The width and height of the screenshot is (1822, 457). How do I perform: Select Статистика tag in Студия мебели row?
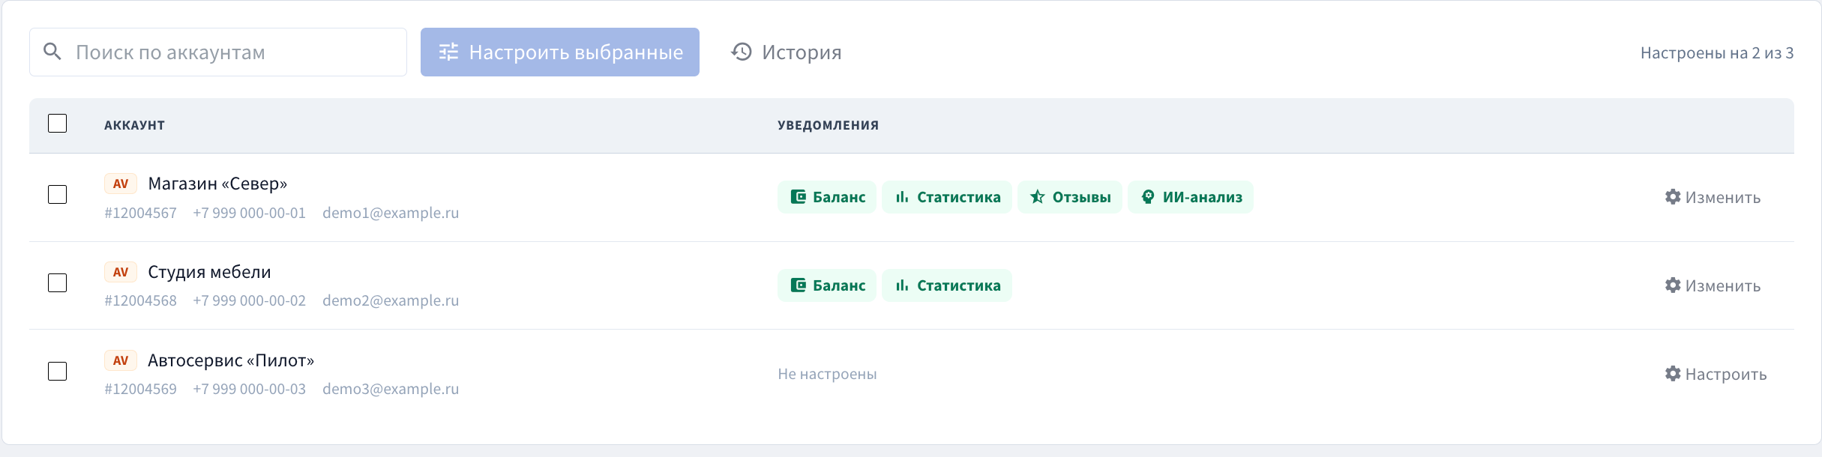(x=947, y=285)
